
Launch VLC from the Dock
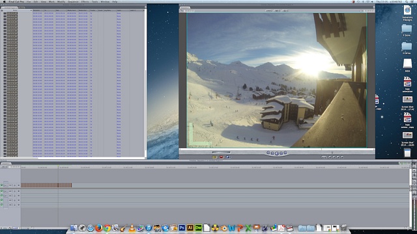tap(132, 228)
